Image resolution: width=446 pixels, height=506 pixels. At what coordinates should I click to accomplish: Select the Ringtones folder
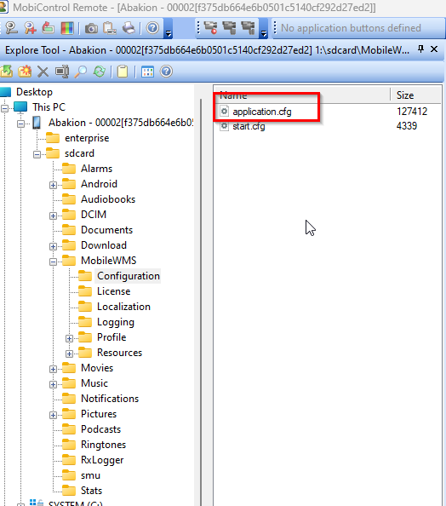click(x=103, y=445)
